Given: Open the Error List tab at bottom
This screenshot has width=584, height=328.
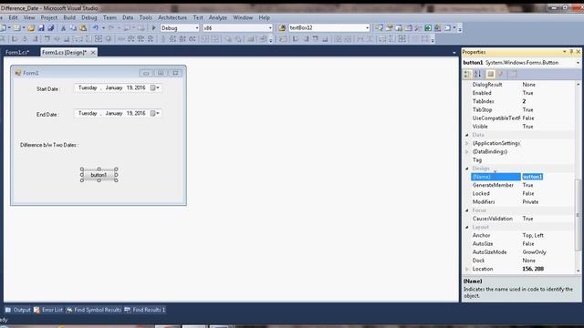Looking at the screenshot, I should [48, 310].
